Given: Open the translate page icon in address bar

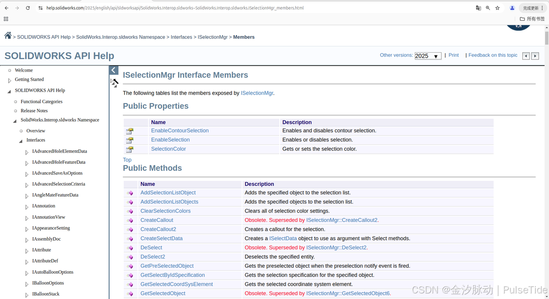Looking at the screenshot, I should (x=478, y=8).
